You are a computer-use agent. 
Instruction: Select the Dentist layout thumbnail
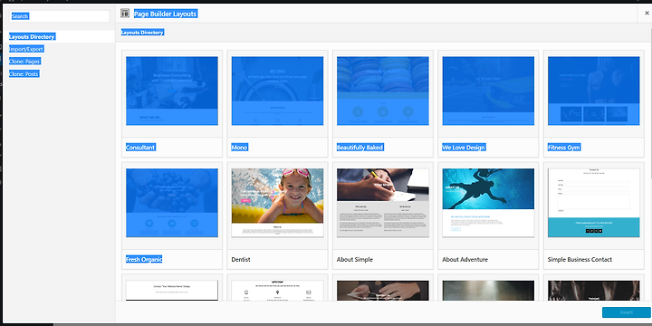pos(277,203)
